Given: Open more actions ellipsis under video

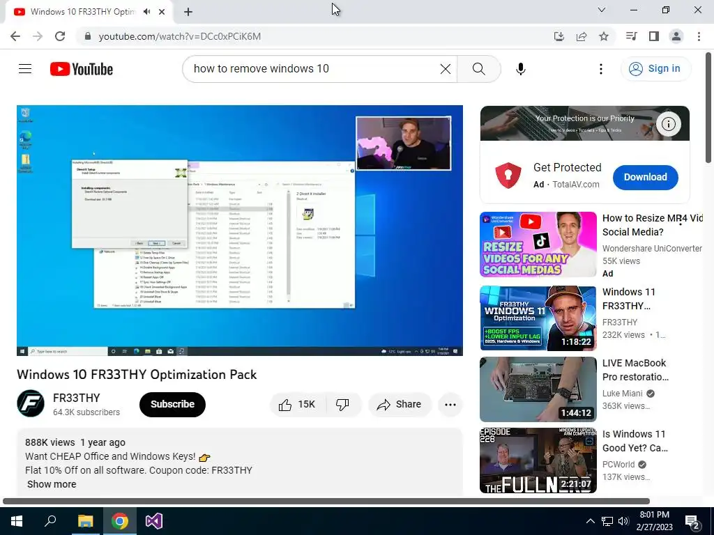Looking at the screenshot, I should pyautogui.click(x=450, y=405).
